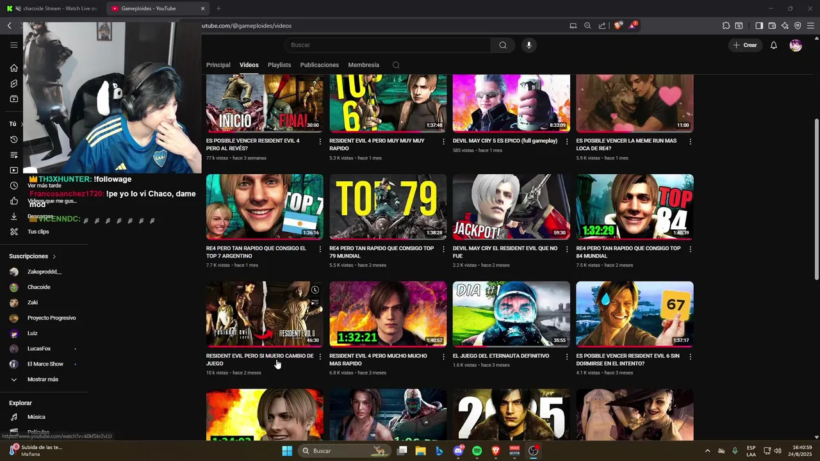Open File Explorer from the taskbar

420,451
